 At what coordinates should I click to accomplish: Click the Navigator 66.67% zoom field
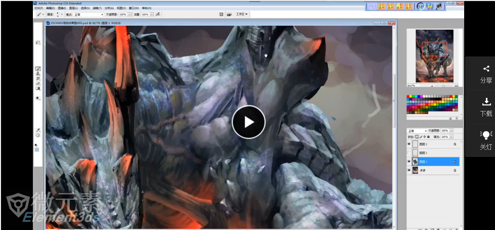(413, 86)
